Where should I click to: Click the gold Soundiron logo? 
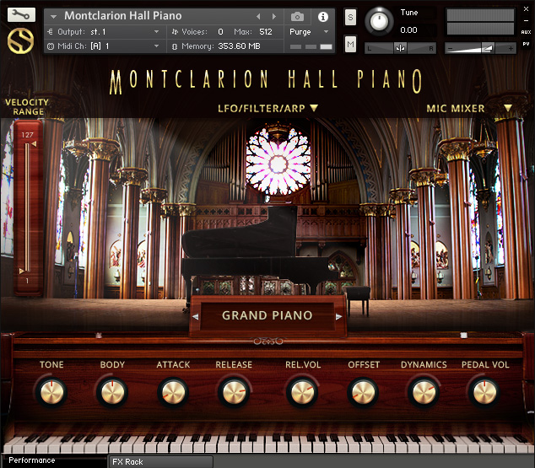(x=20, y=41)
